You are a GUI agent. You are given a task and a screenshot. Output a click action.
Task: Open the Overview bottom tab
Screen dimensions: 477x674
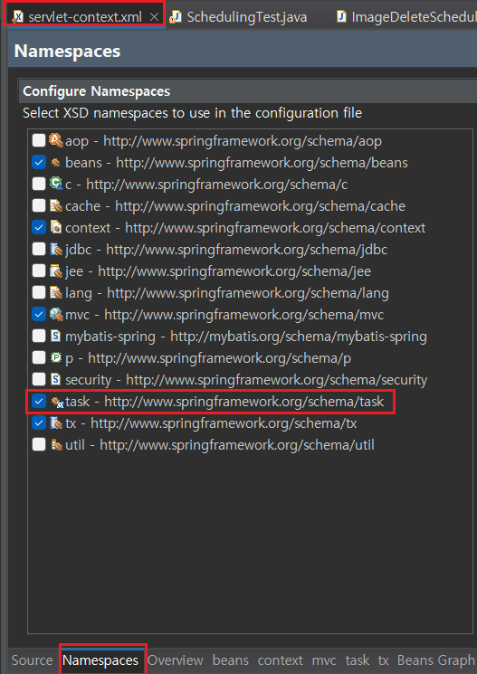(176, 660)
